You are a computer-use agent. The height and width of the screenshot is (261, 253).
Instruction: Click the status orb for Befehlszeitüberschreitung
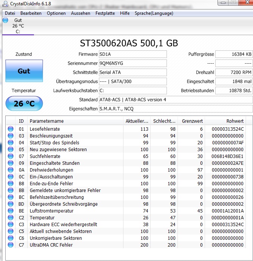click(x=11, y=197)
